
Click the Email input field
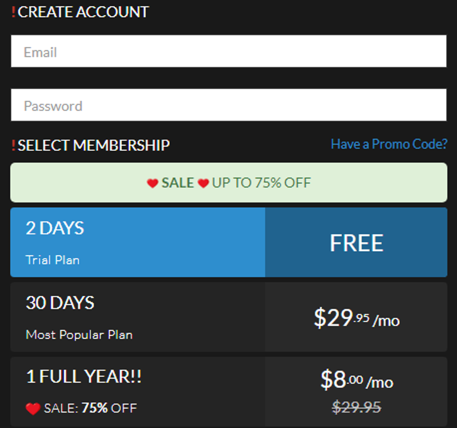click(x=228, y=51)
